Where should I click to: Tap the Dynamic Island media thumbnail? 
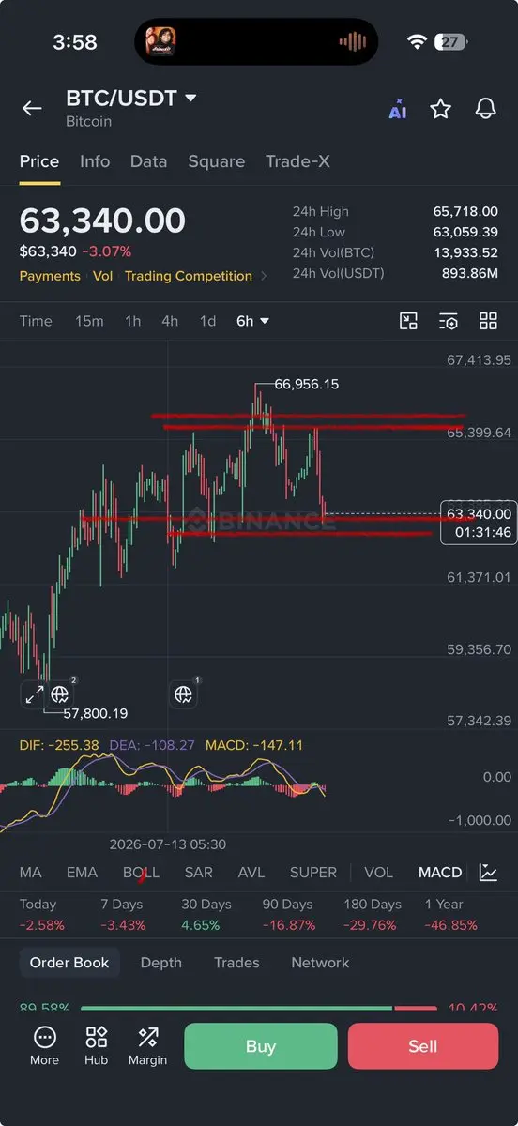coord(160,41)
